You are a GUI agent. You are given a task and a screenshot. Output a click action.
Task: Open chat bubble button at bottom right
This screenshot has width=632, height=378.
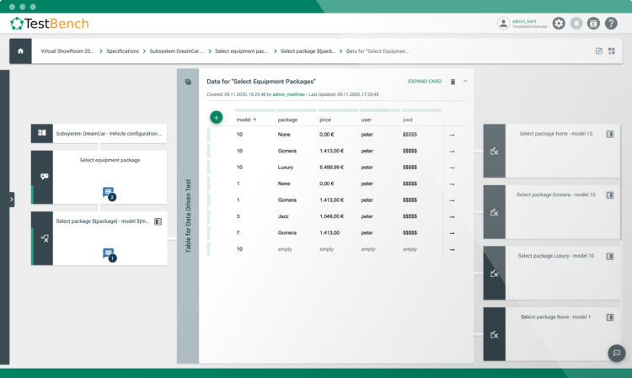pyautogui.click(x=616, y=353)
